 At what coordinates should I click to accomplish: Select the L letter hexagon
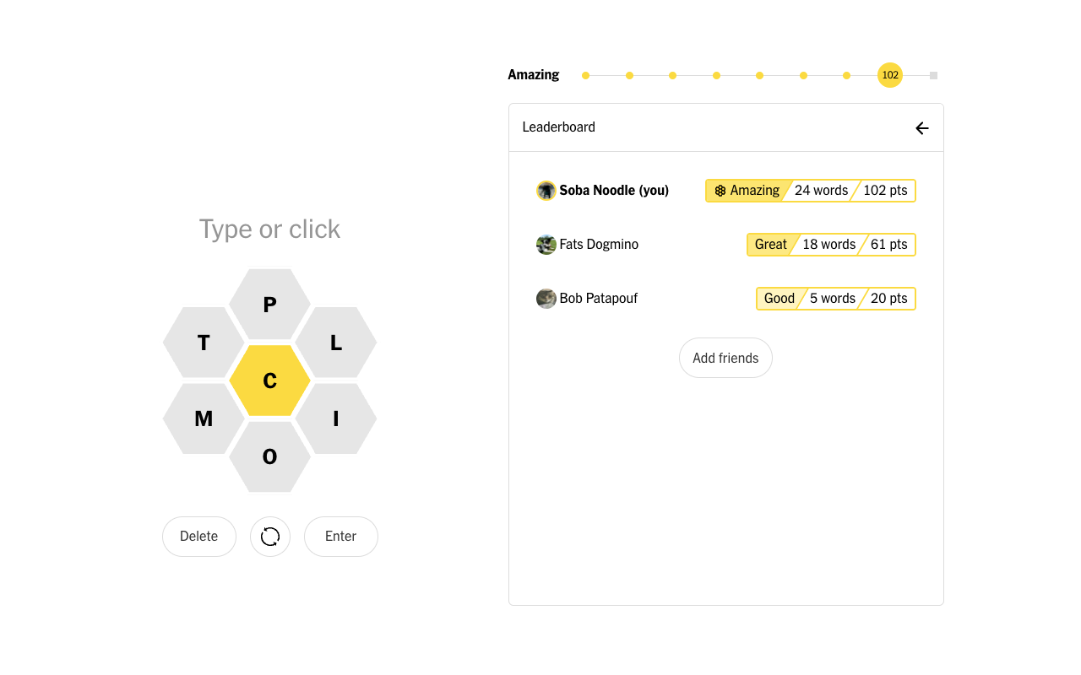(336, 343)
